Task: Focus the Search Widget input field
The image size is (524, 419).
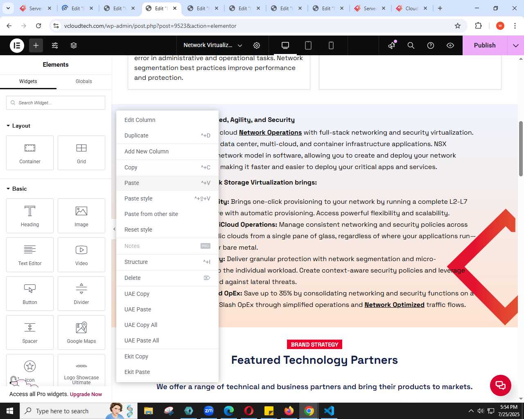Action: [56, 103]
